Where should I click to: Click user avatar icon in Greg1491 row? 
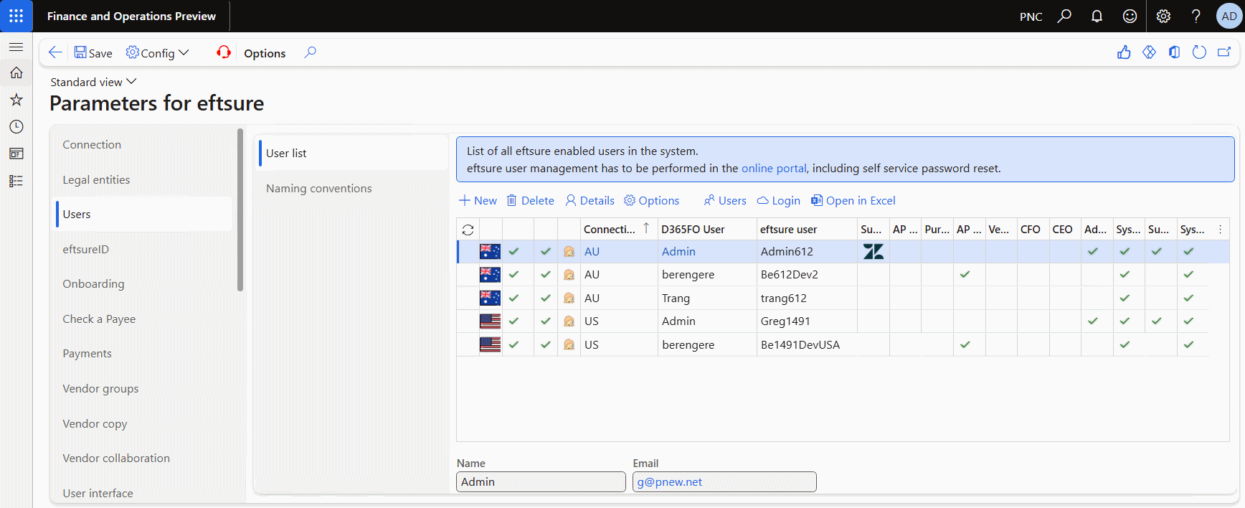point(569,321)
